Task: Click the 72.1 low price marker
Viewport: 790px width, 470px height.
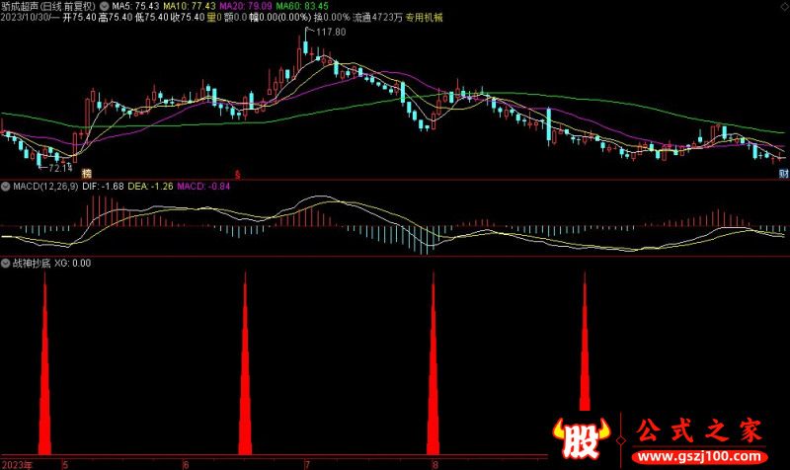Action: pos(59,168)
